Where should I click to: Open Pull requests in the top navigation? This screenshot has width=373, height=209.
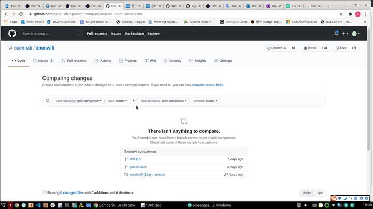pos(97,34)
